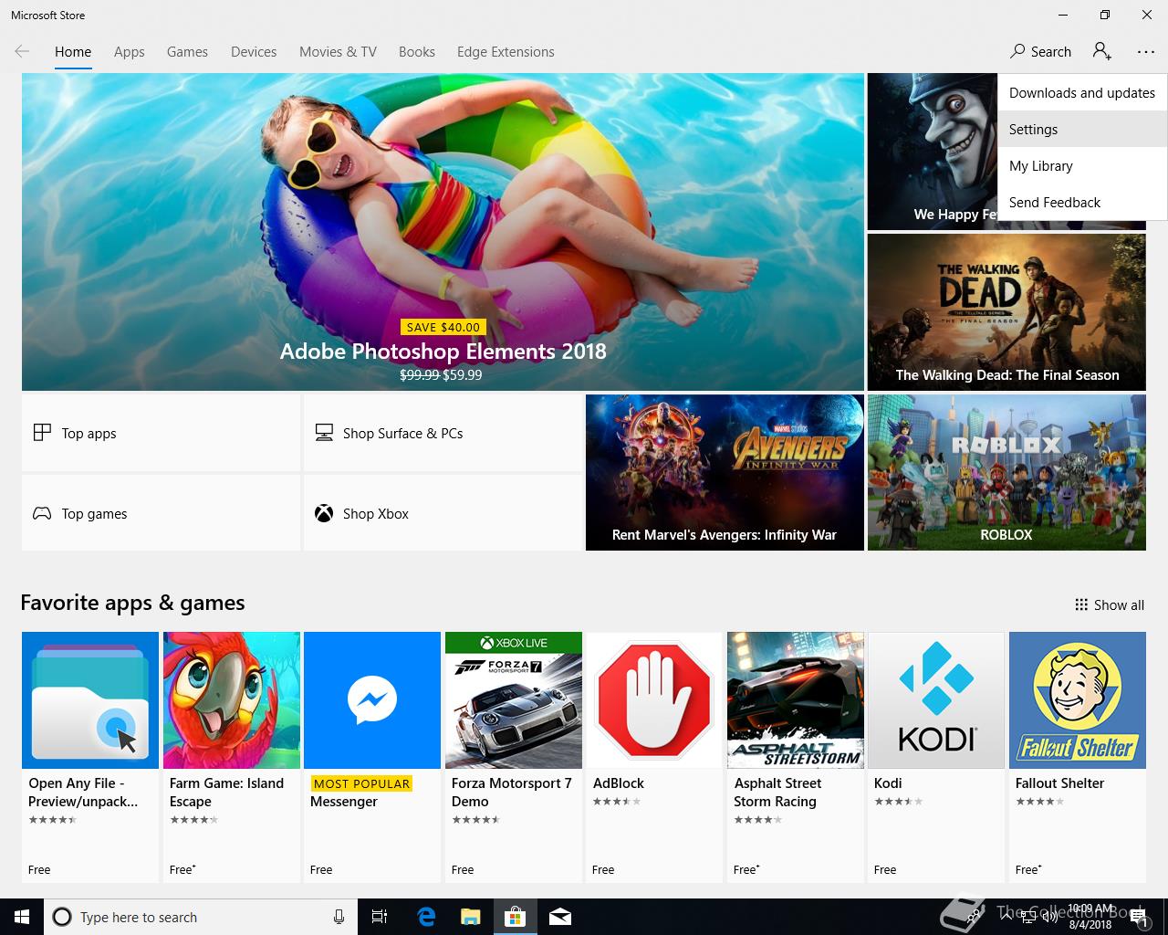The height and width of the screenshot is (935, 1168).
Task: Open Rent Marvel's Avengers: Infinity War tile
Action: point(725,472)
